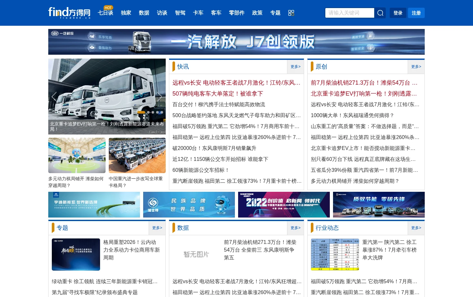
Task: Open the 访谈 navigation item
Action: tap(162, 13)
